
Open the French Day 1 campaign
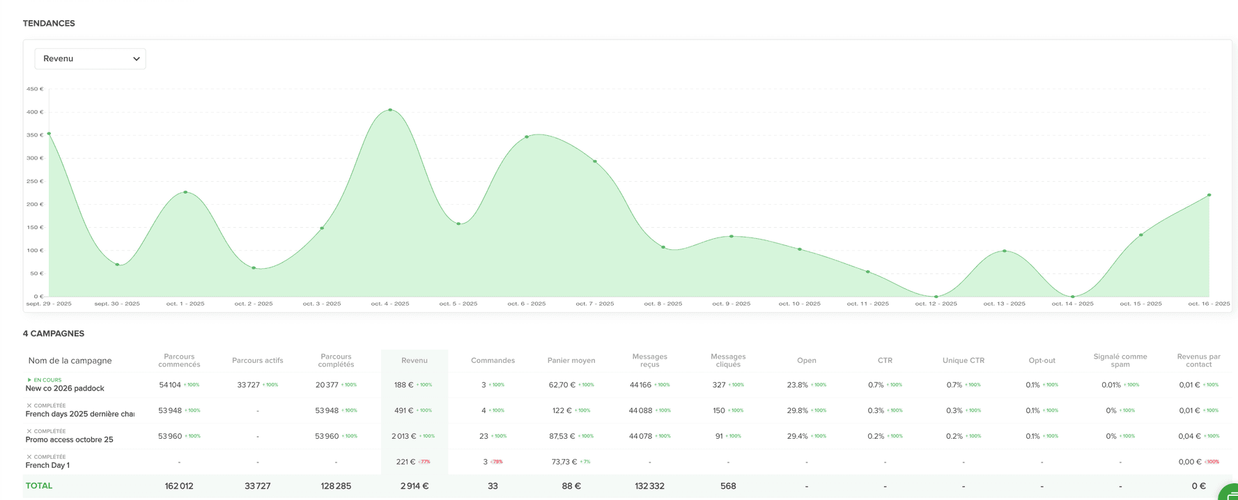pyautogui.click(x=47, y=465)
